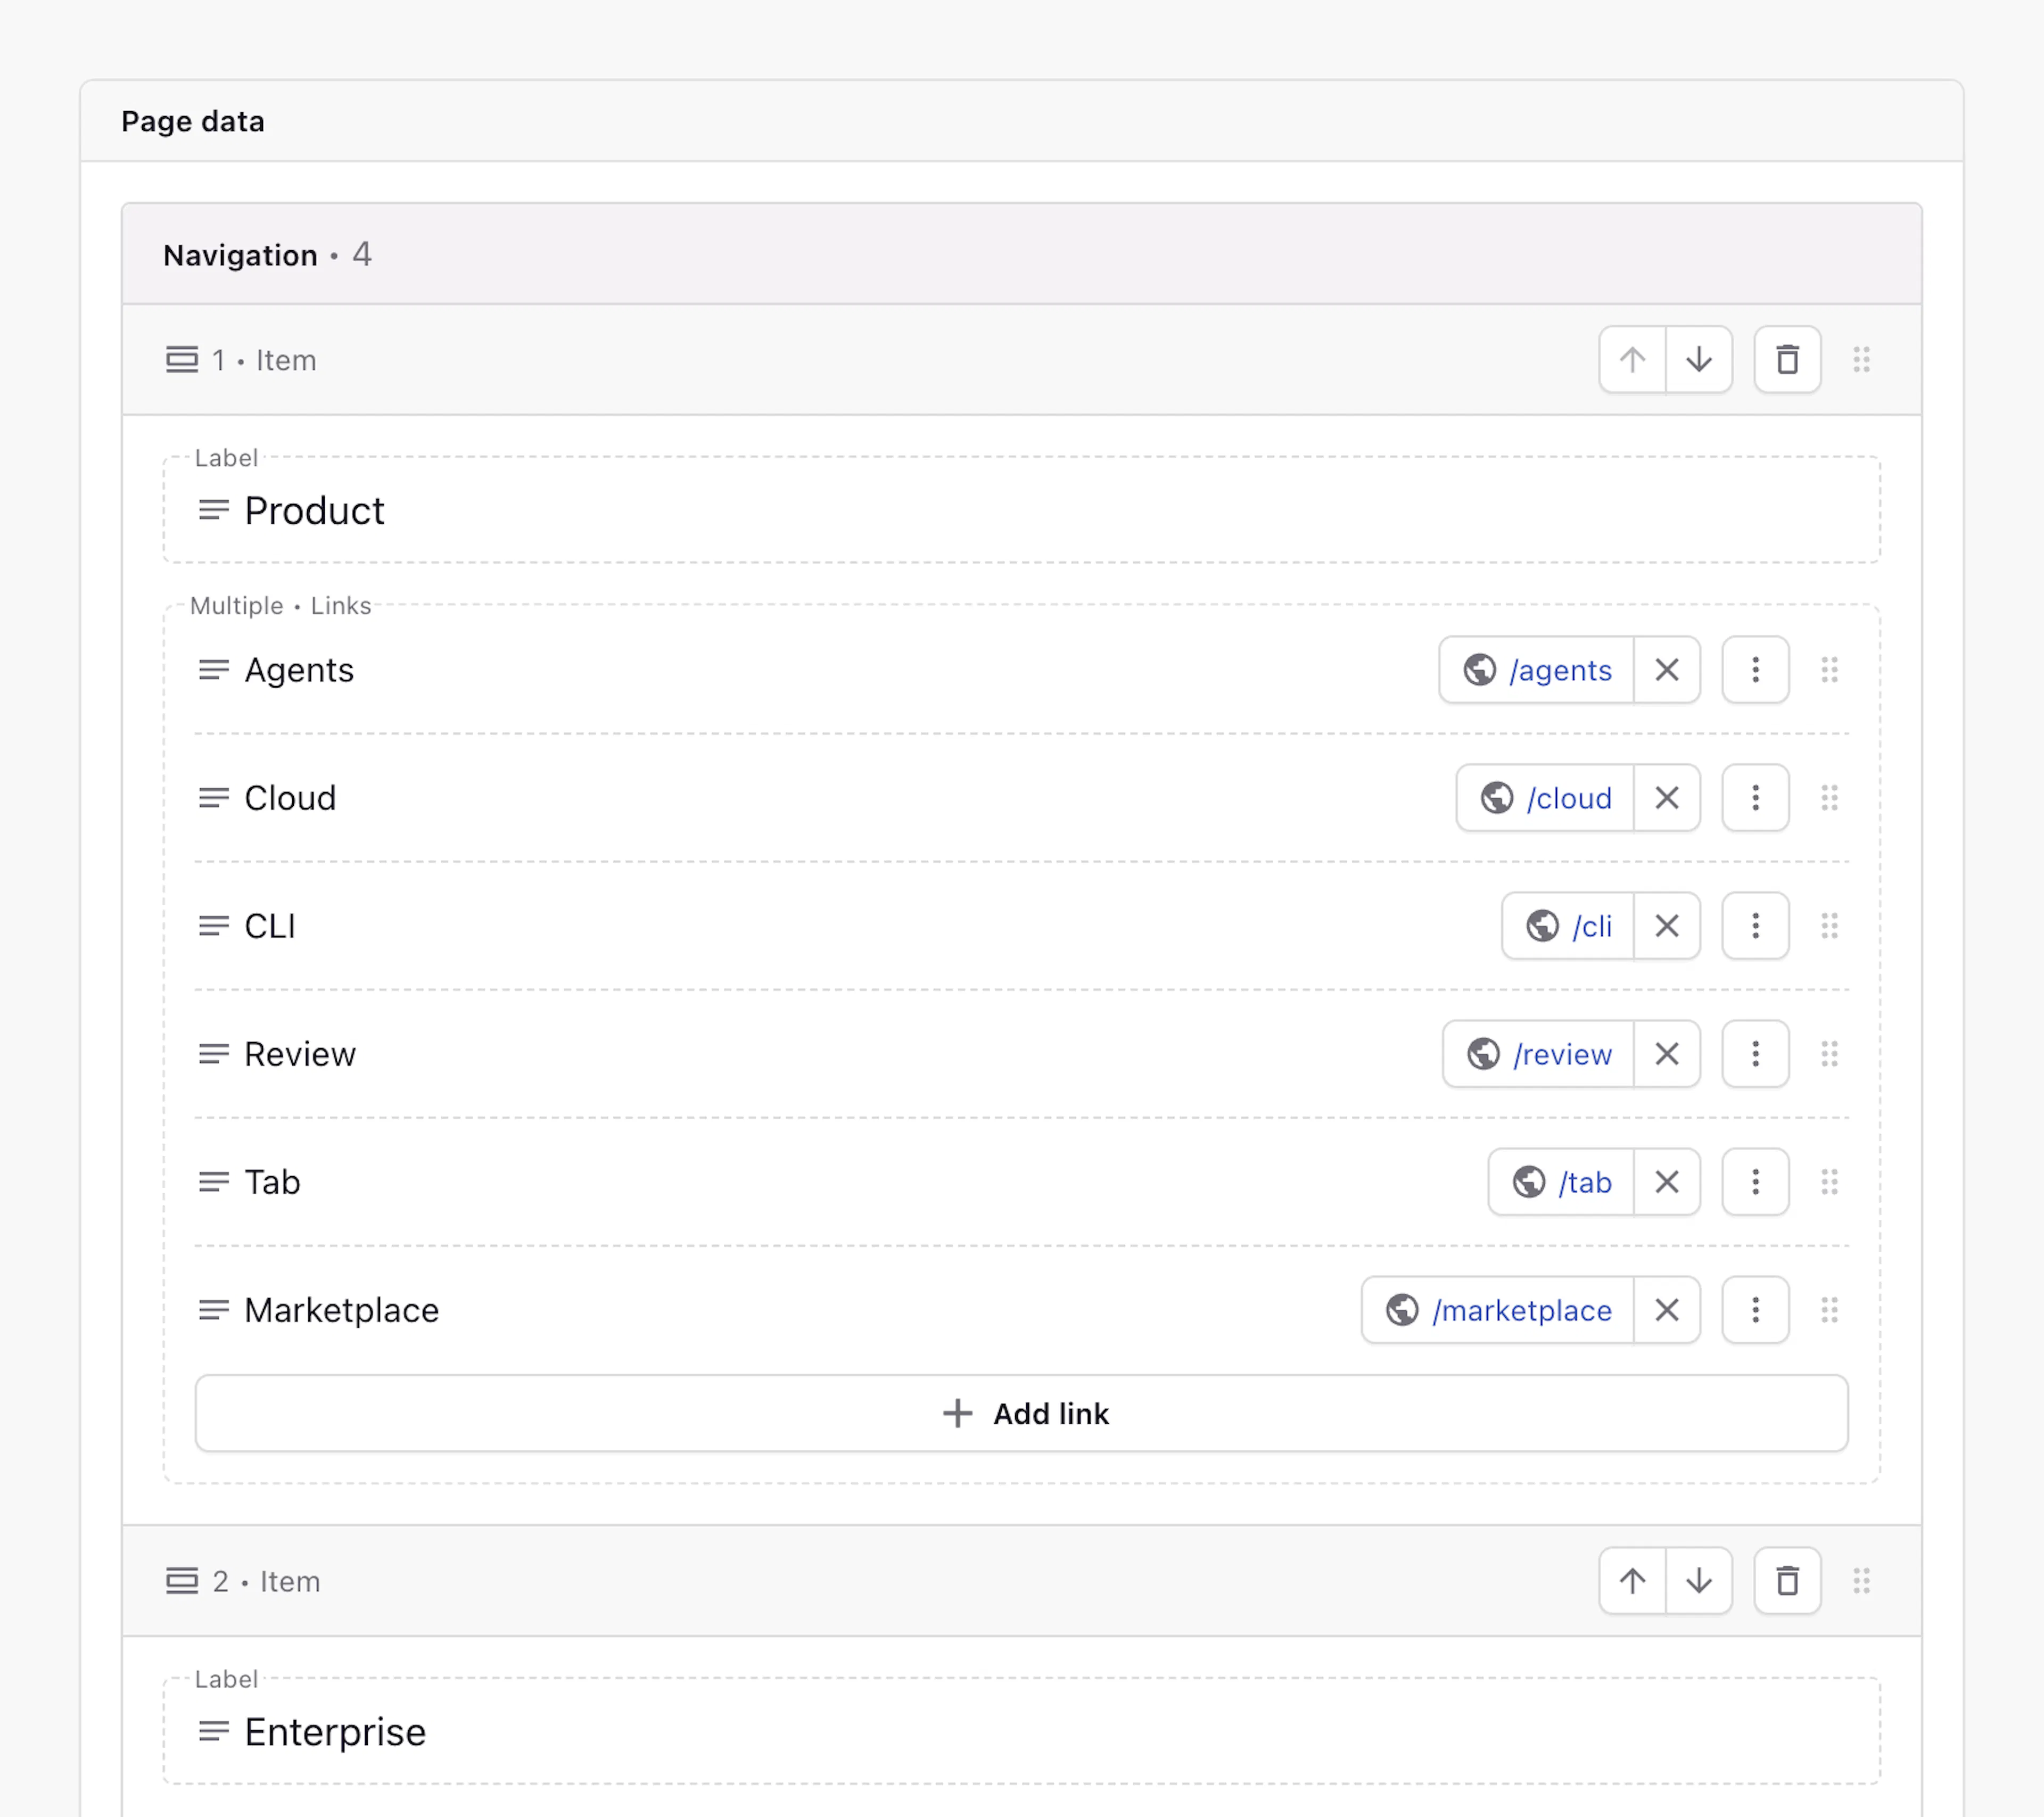
Task: Remove the /tab link with X
Action: pyautogui.click(x=1667, y=1181)
